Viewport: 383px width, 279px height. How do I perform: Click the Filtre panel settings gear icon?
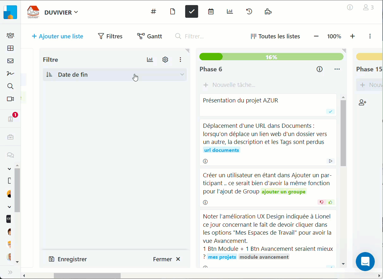(x=165, y=60)
